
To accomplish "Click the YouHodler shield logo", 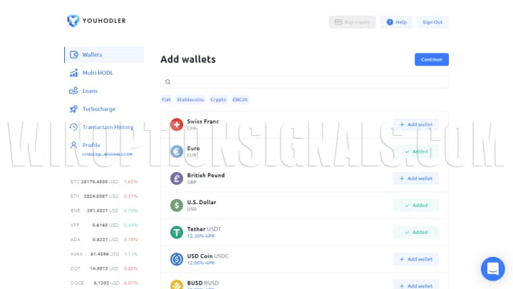I will click(73, 21).
